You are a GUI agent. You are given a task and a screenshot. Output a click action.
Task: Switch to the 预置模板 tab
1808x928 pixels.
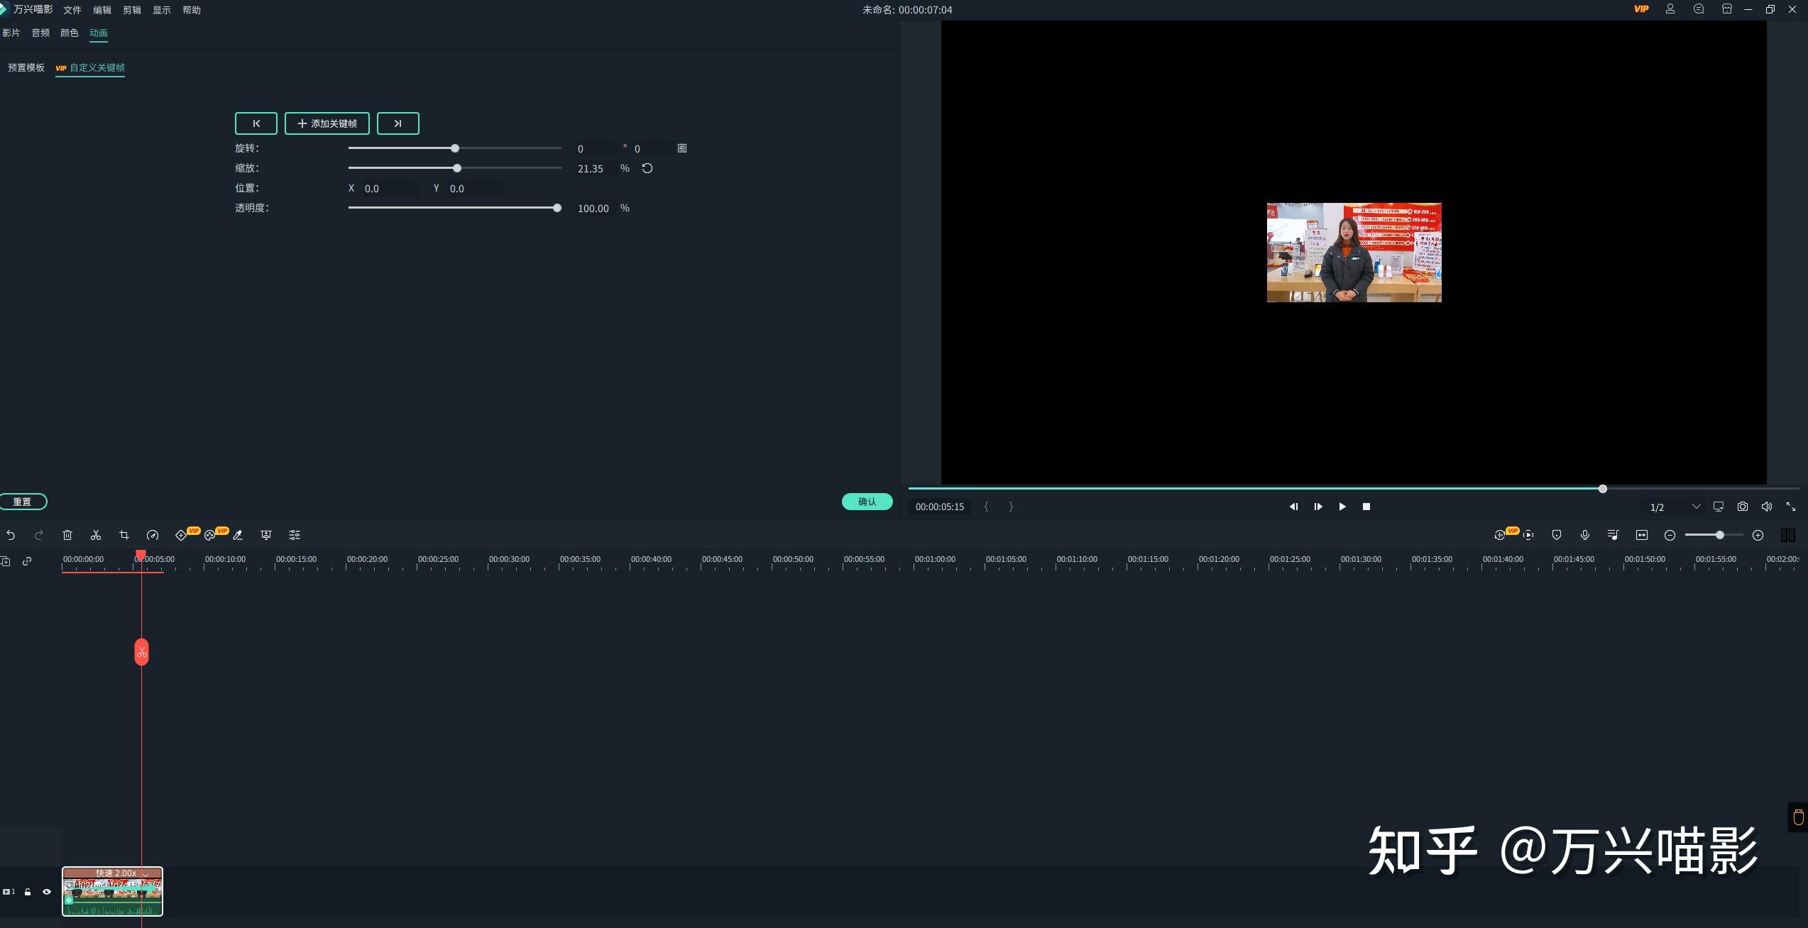pos(26,67)
